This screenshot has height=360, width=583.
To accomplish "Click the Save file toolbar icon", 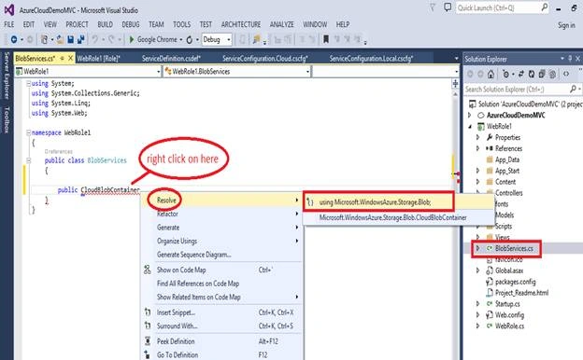I will pos(70,39).
